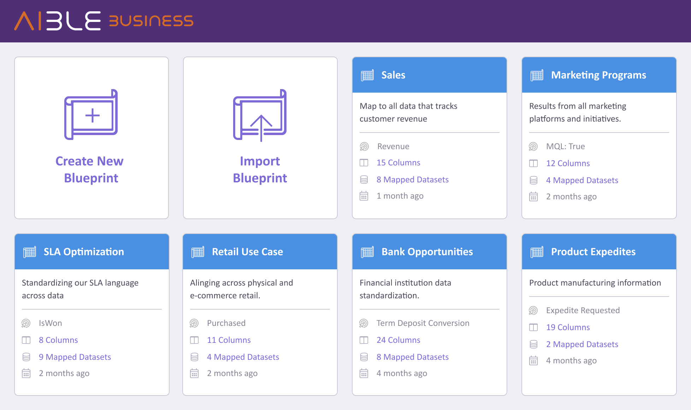Click the Create New Blueprint plus icon

click(93, 116)
